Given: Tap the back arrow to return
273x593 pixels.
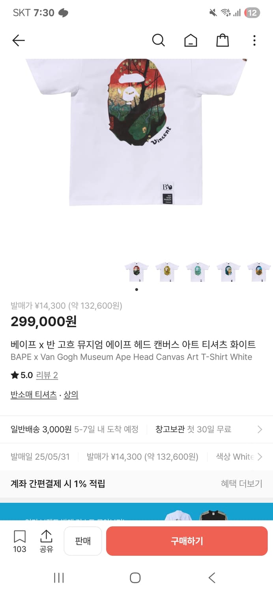Looking at the screenshot, I should (x=18, y=40).
